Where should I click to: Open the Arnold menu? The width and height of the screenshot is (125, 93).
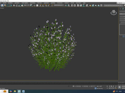click(72, 3)
